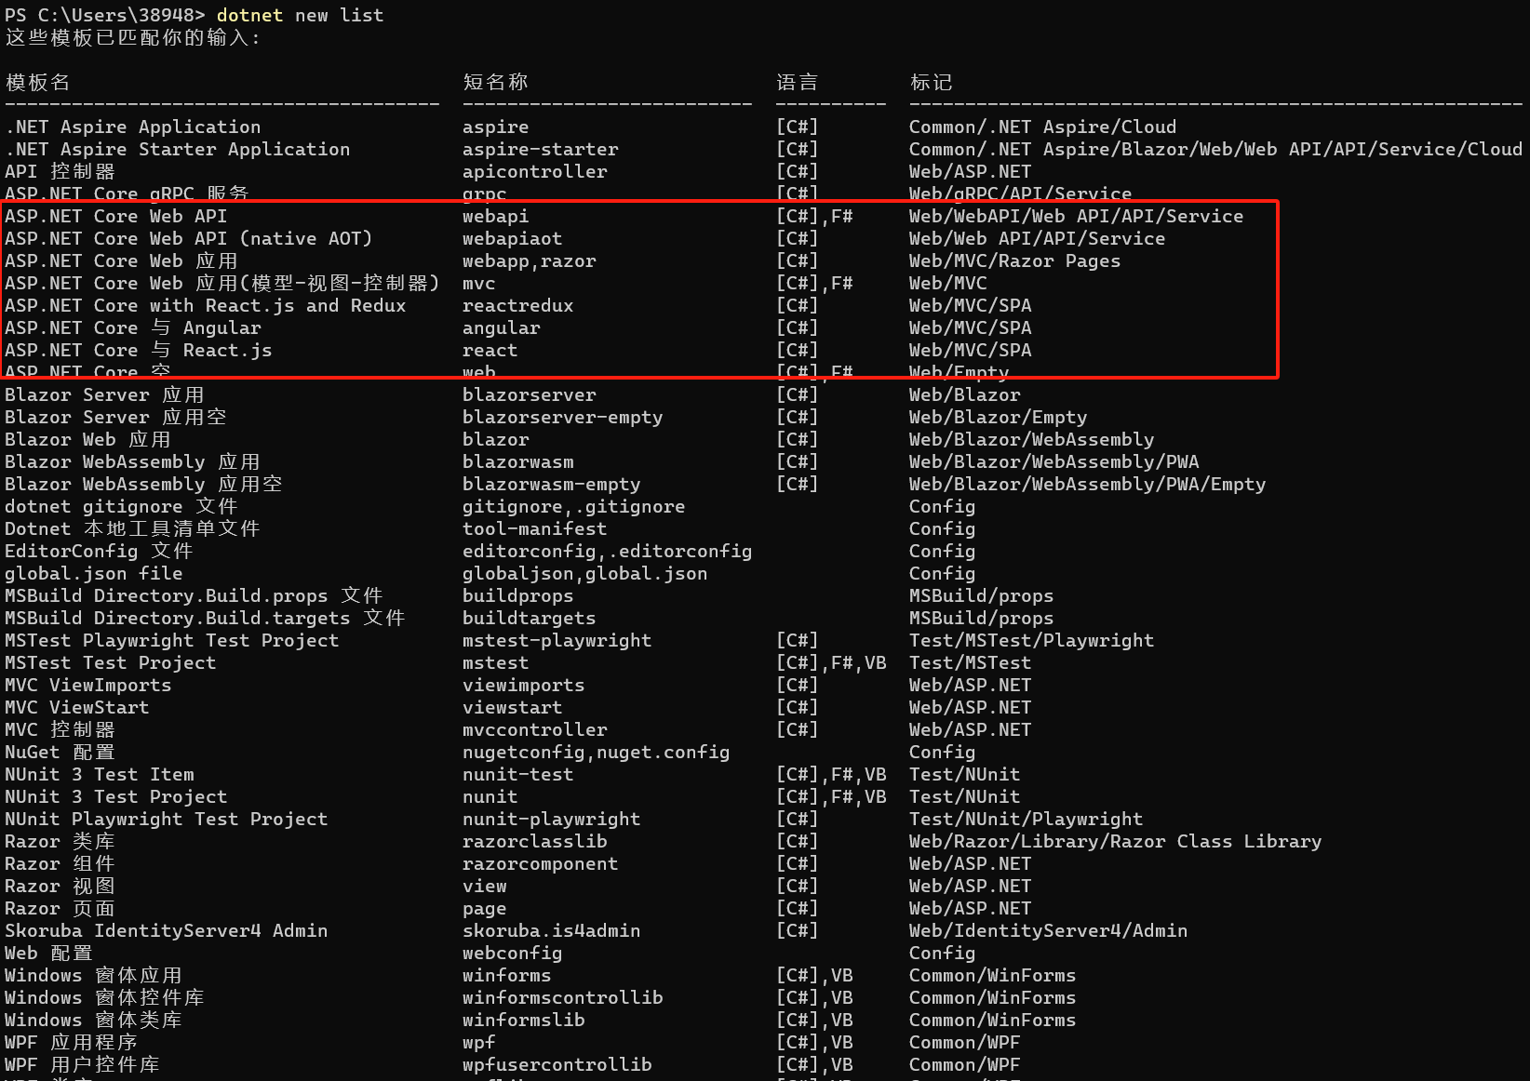
Task: Click the 'Web/IdentityServer4/Admin' tag
Action: pos(1049,930)
